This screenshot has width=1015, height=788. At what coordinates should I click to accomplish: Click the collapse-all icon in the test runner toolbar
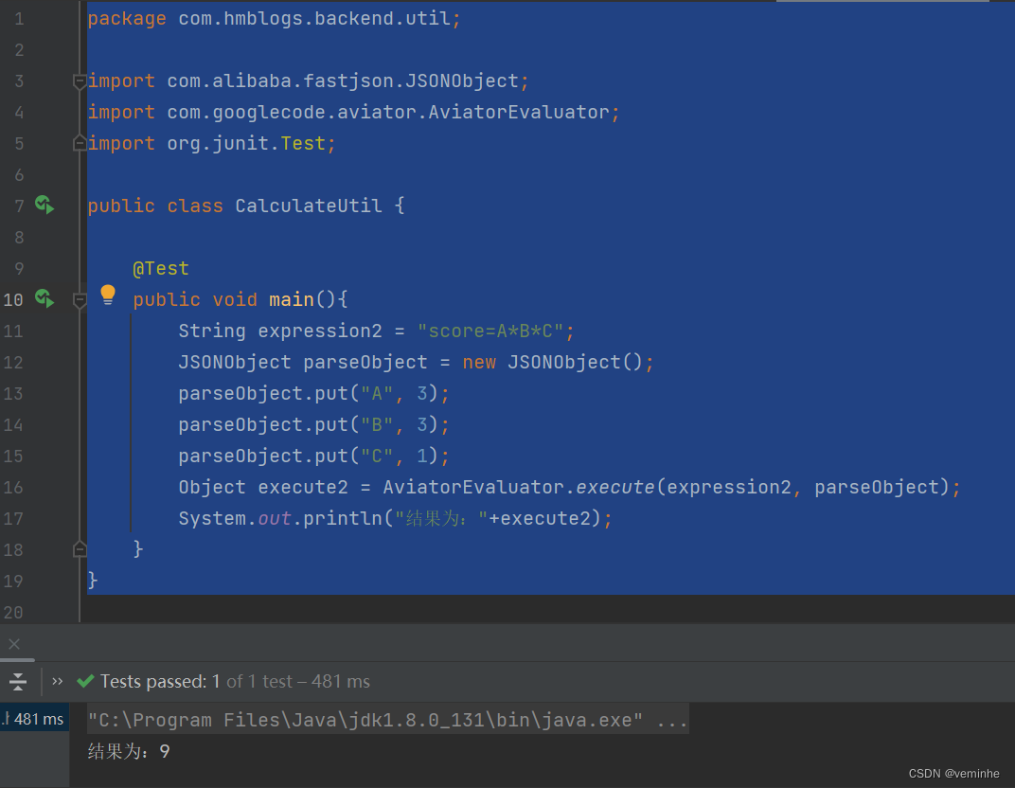pyautogui.click(x=18, y=681)
